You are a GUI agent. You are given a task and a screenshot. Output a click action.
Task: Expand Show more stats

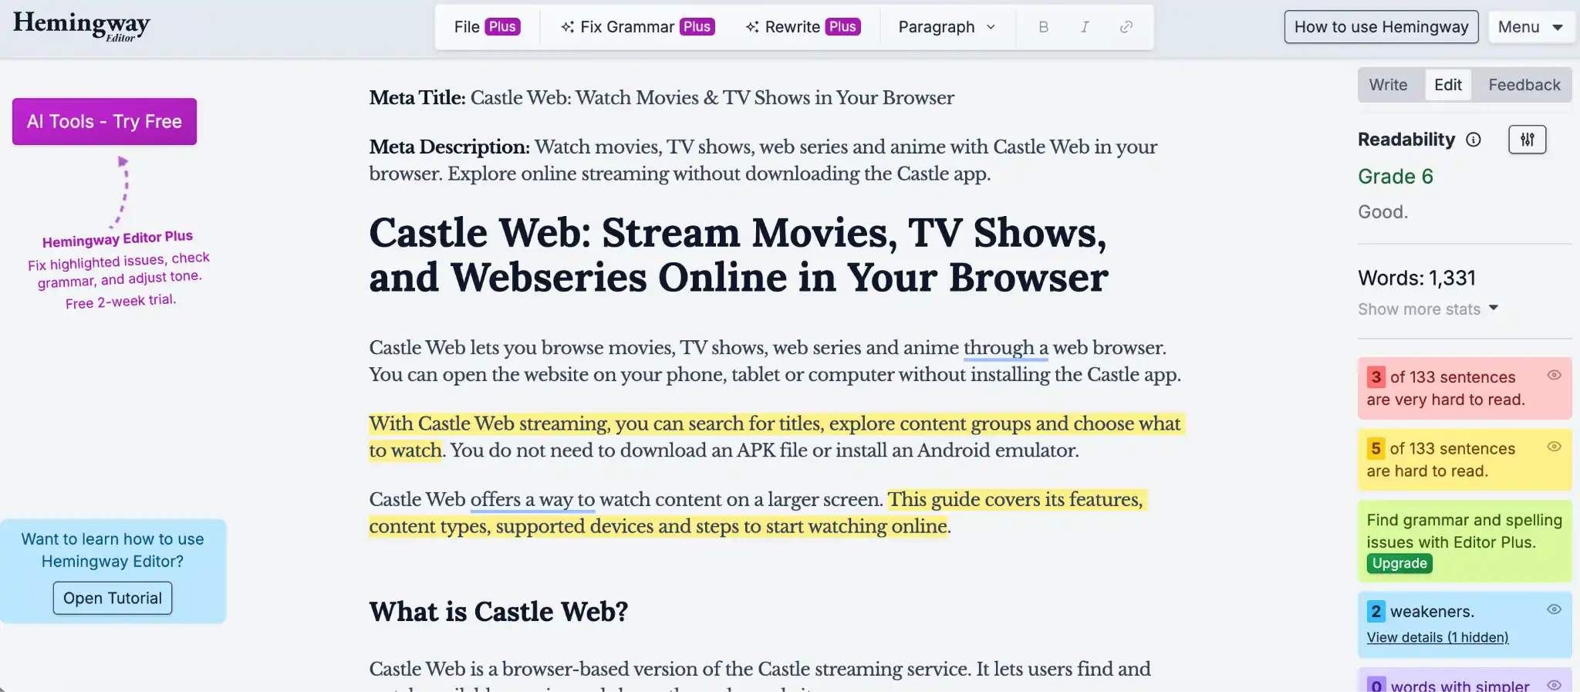coord(1428,309)
